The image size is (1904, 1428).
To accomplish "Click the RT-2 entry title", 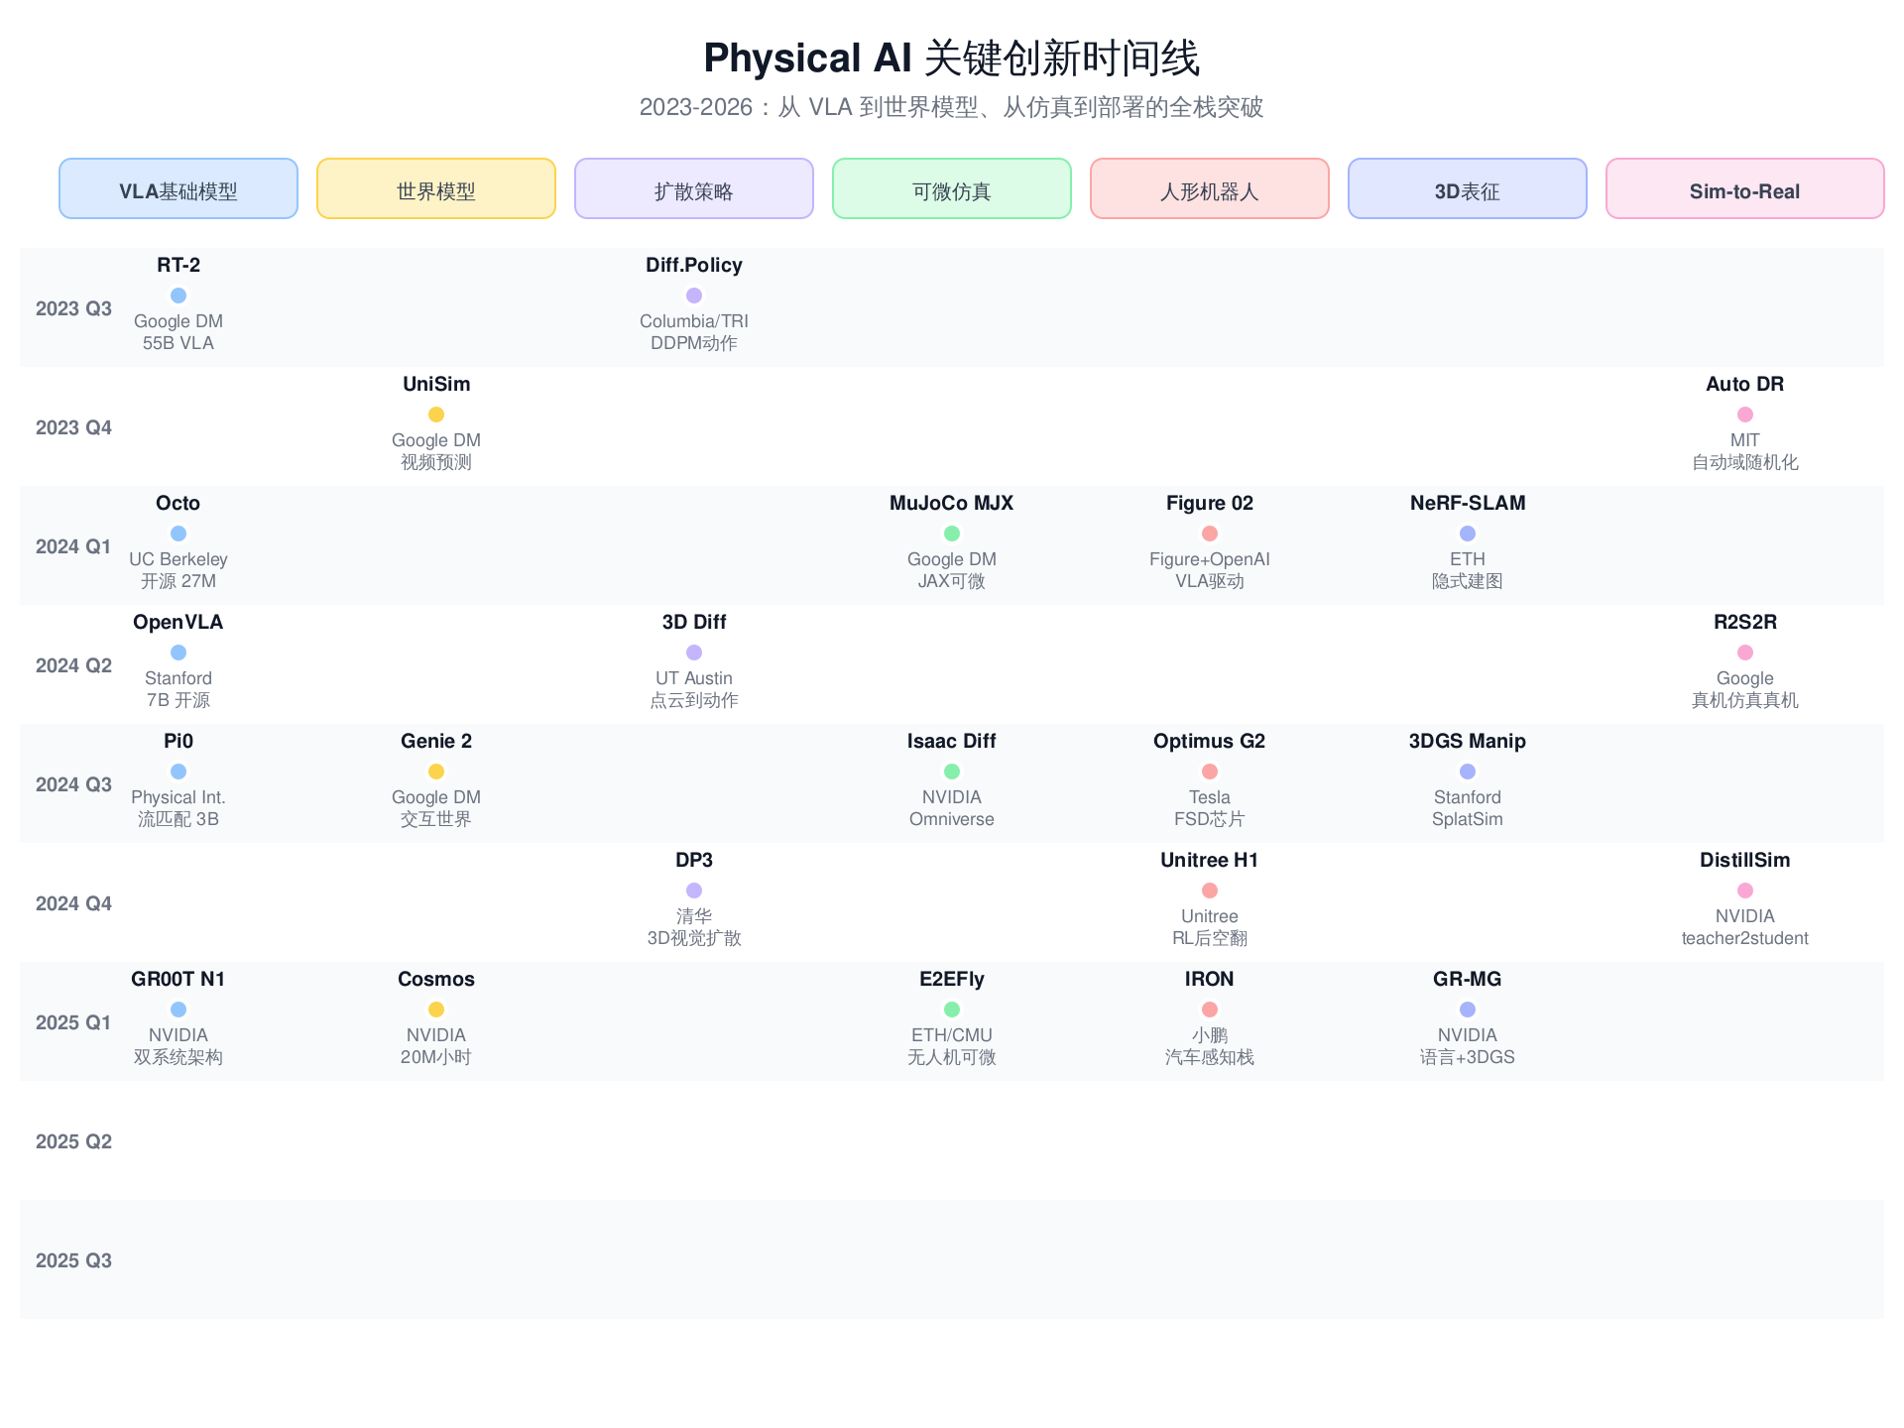I will 178,265.
